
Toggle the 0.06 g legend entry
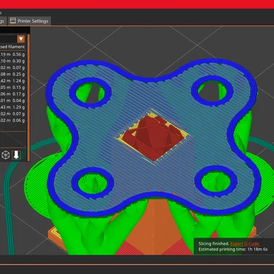pos(12,121)
